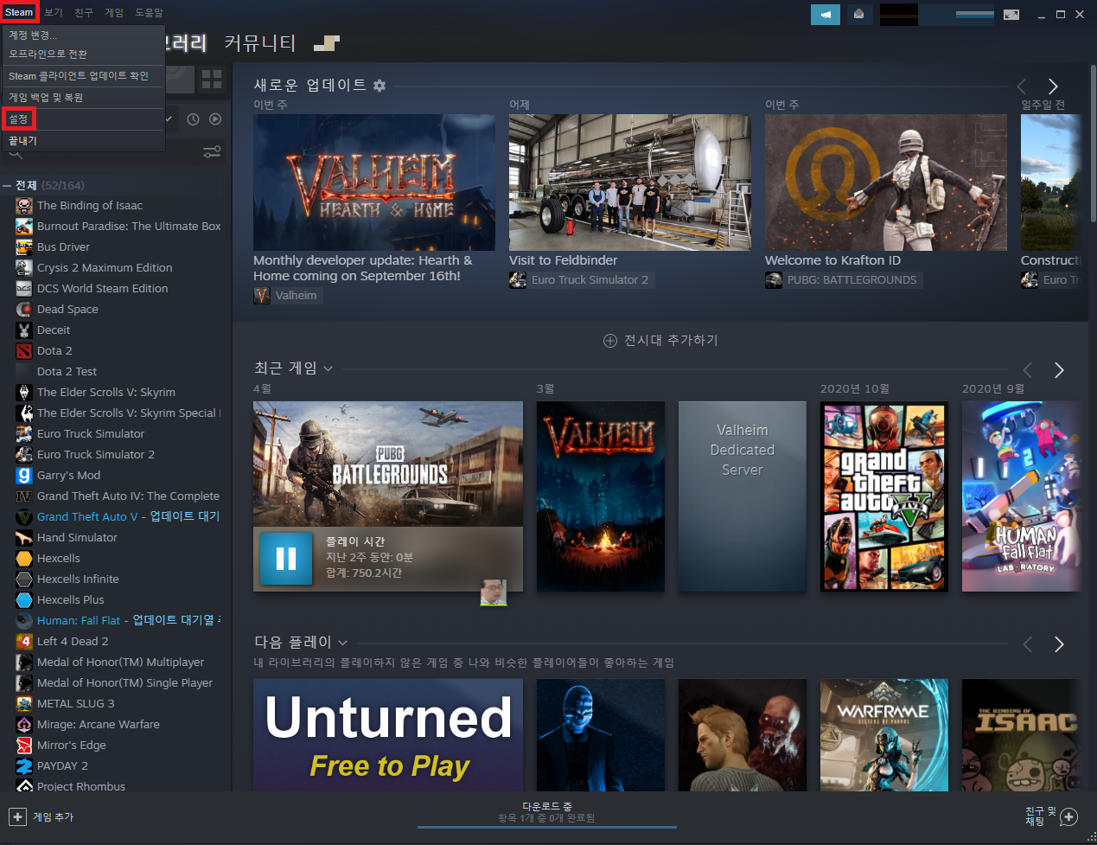Switch to the 커뮤니티 tab
Image resolution: width=1097 pixels, height=845 pixels.
[260, 43]
